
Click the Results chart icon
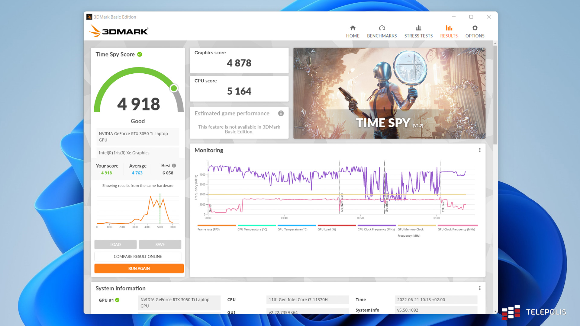[449, 28]
